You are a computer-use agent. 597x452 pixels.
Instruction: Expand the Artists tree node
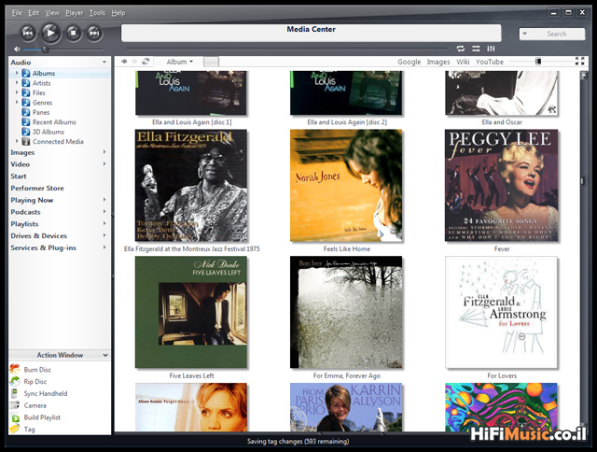[17, 83]
